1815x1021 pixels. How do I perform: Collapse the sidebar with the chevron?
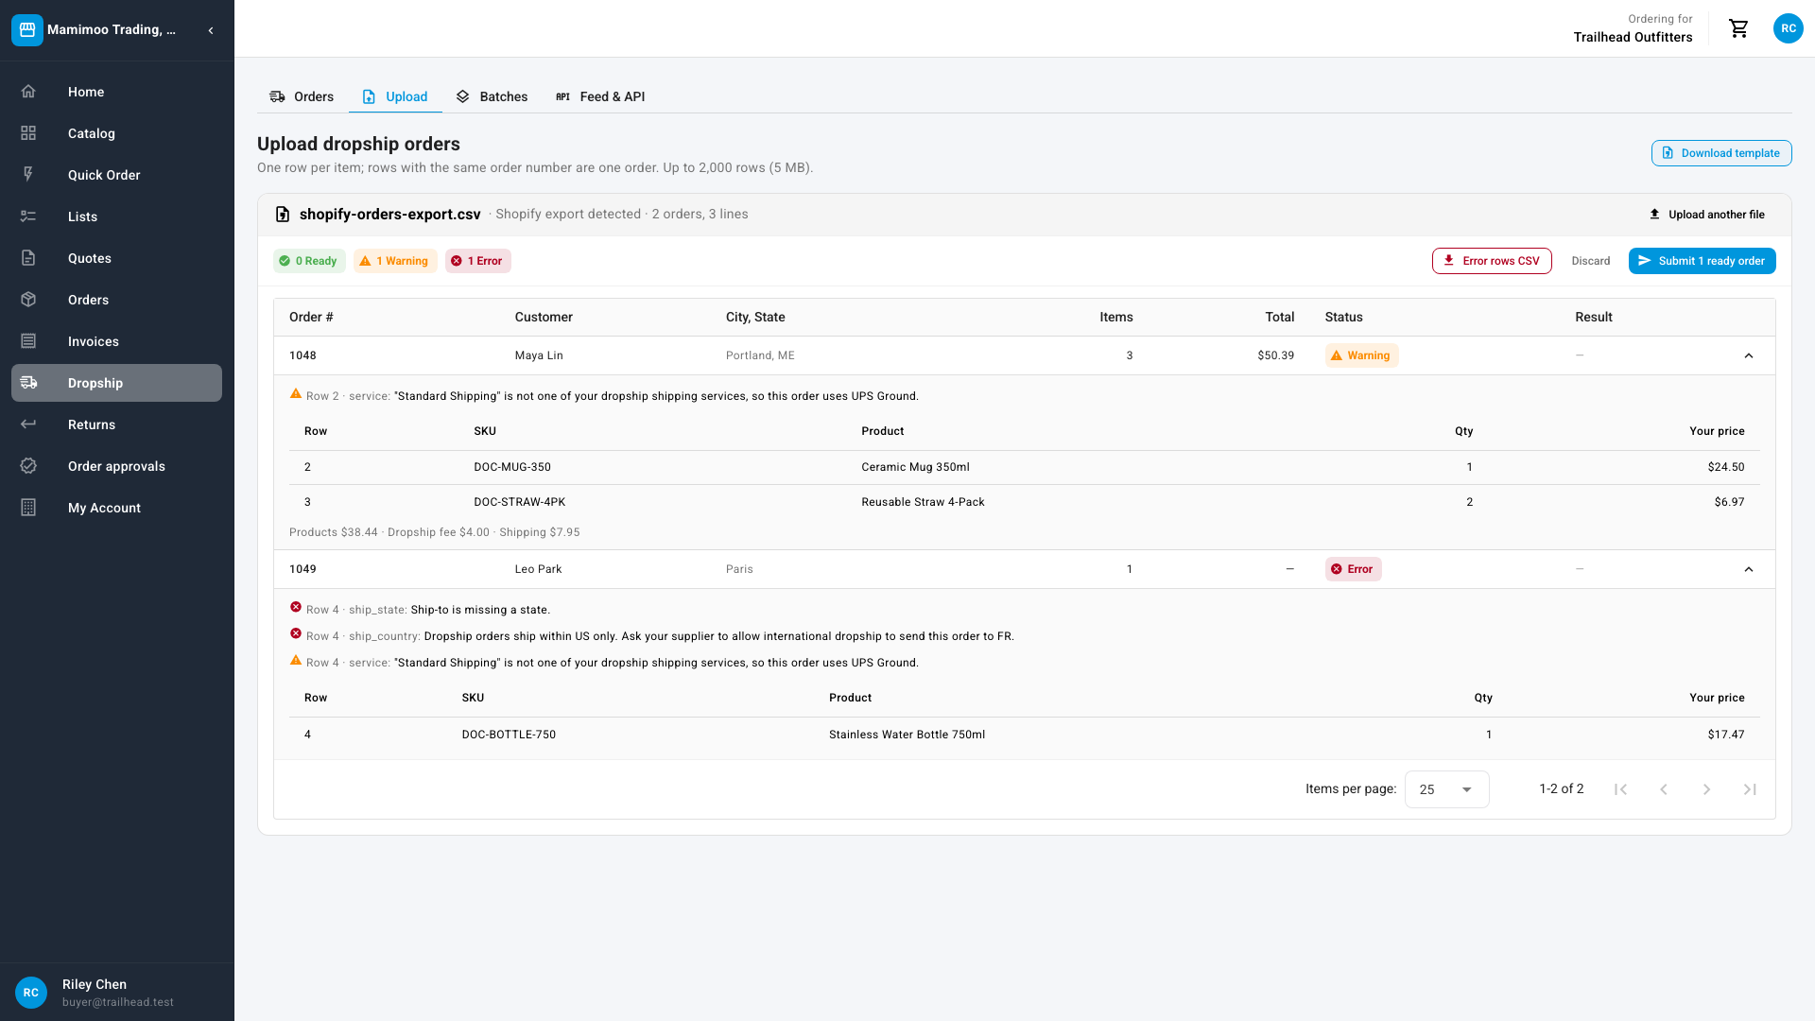click(211, 30)
